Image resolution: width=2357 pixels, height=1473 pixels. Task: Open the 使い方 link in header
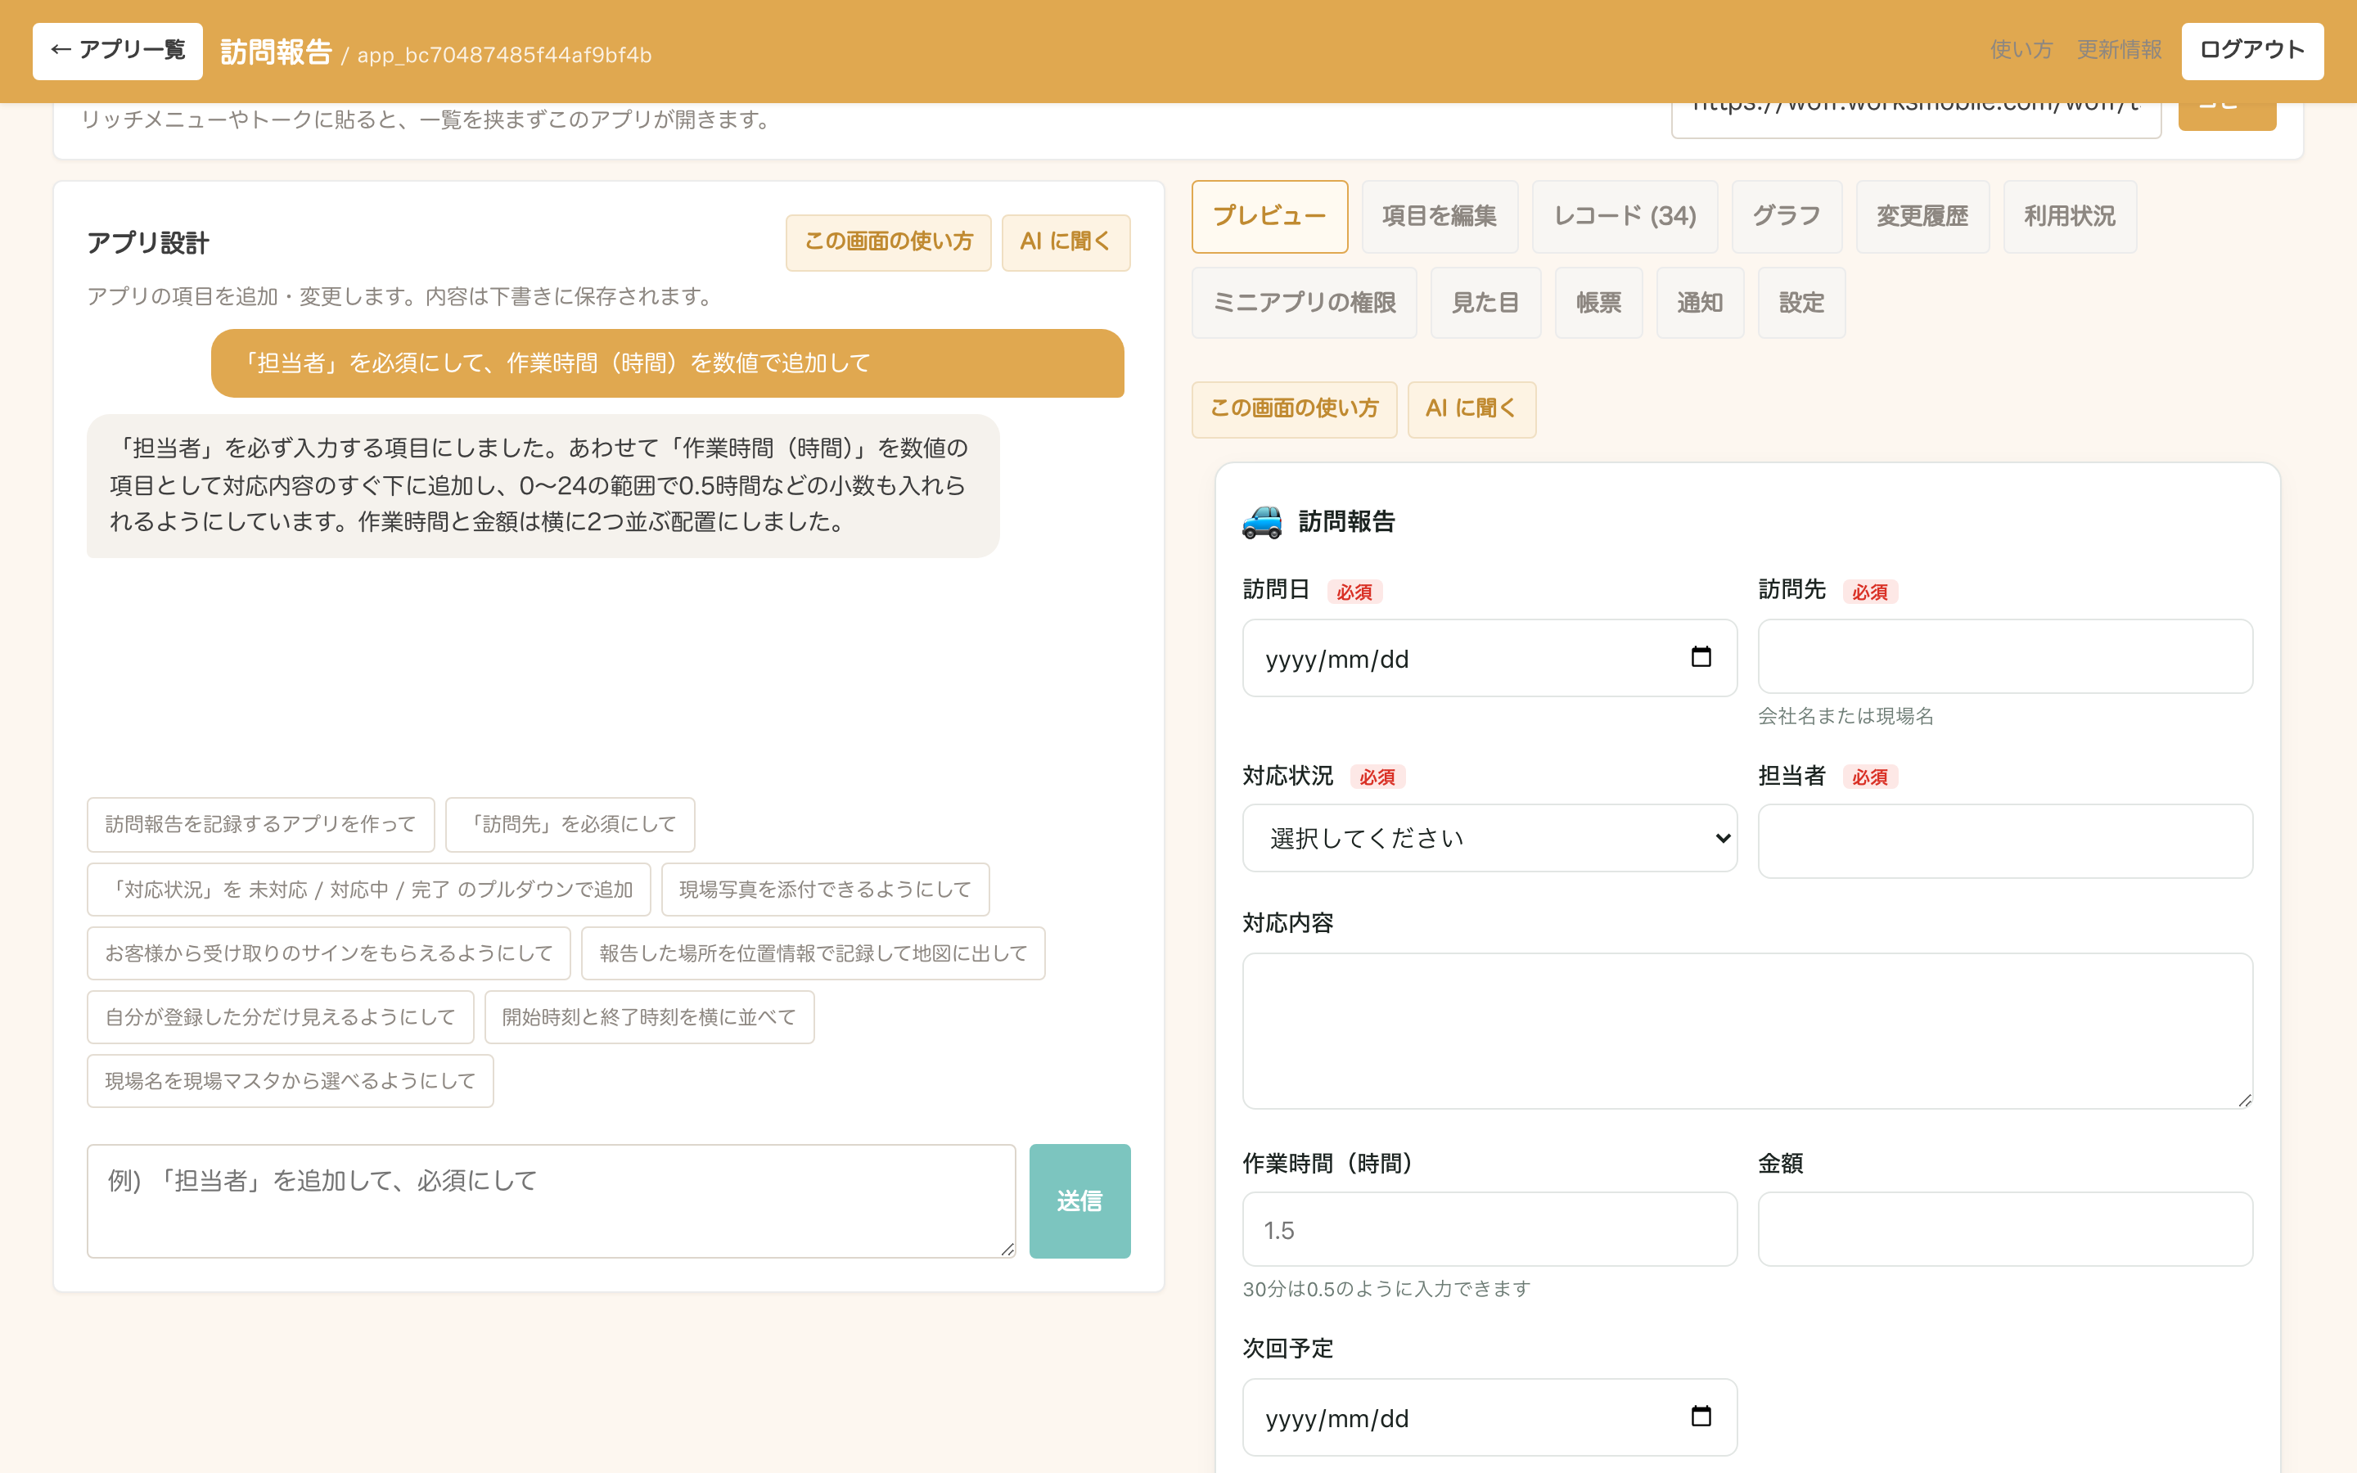click(2021, 50)
